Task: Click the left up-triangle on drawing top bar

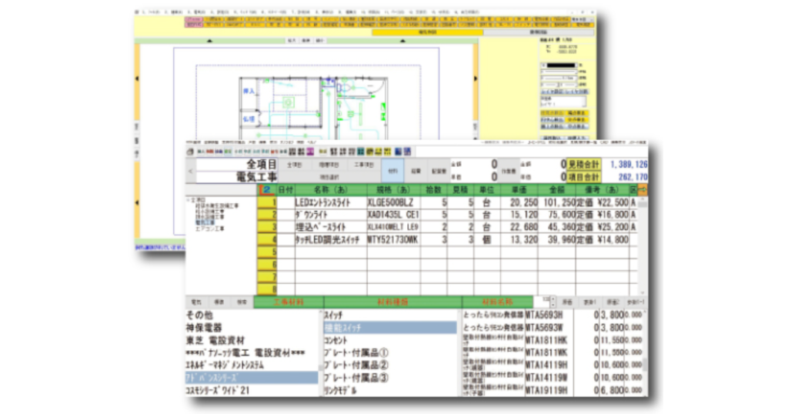Action: [x=209, y=41]
